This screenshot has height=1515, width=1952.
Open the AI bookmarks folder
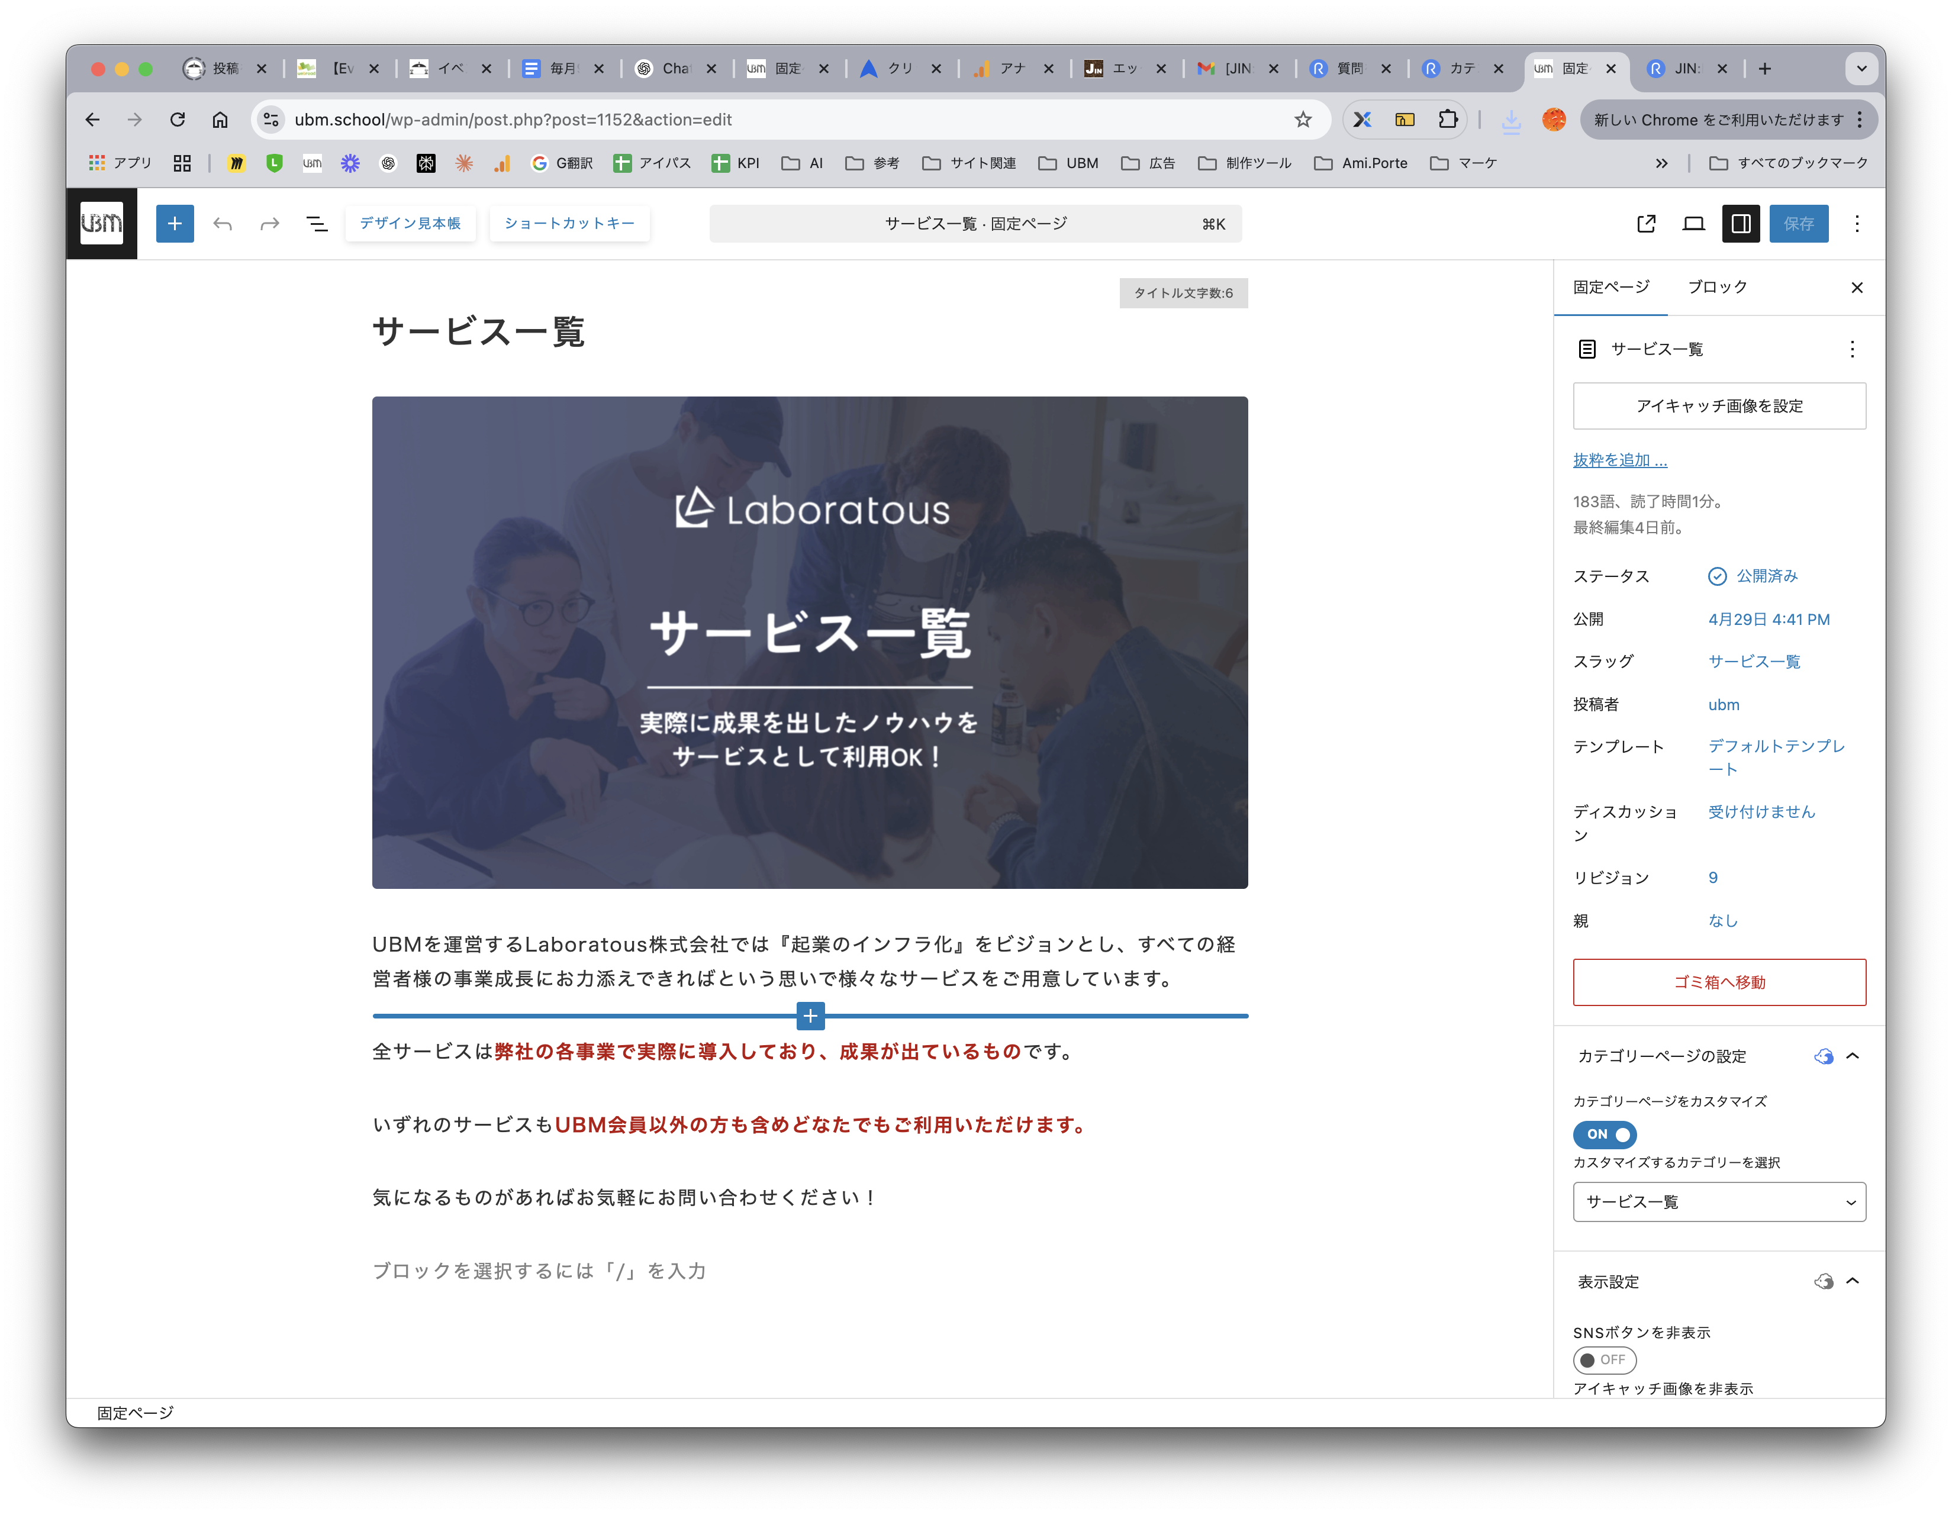[802, 163]
